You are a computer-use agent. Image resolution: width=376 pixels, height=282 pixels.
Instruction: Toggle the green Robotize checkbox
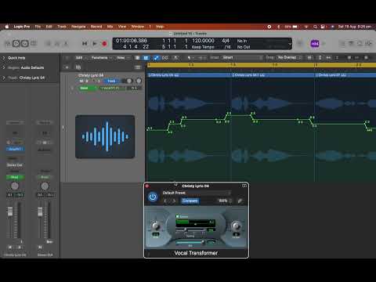pyautogui.click(x=178, y=216)
